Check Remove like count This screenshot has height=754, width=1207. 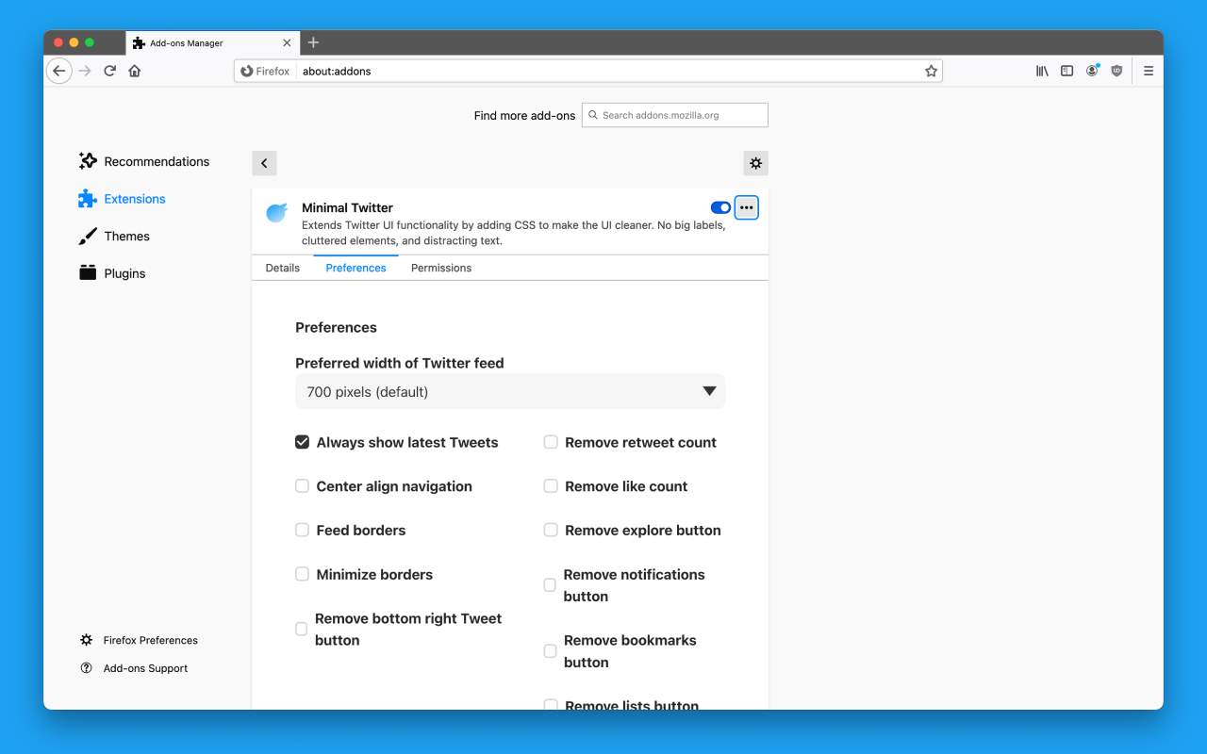tap(551, 486)
